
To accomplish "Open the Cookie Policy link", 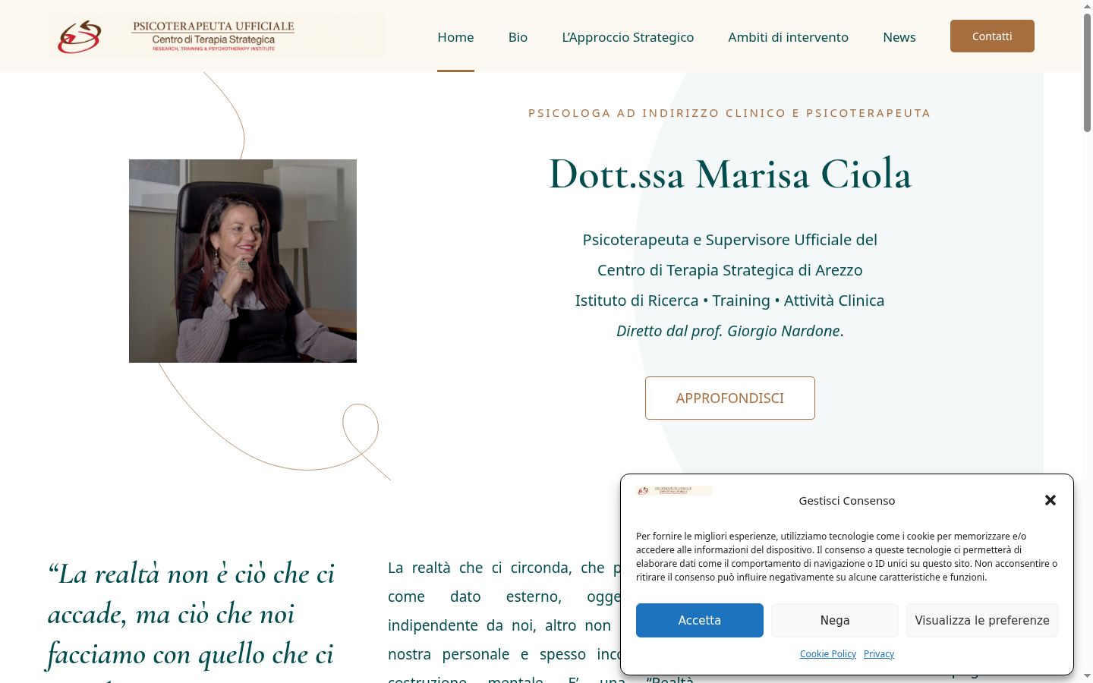I will (828, 654).
